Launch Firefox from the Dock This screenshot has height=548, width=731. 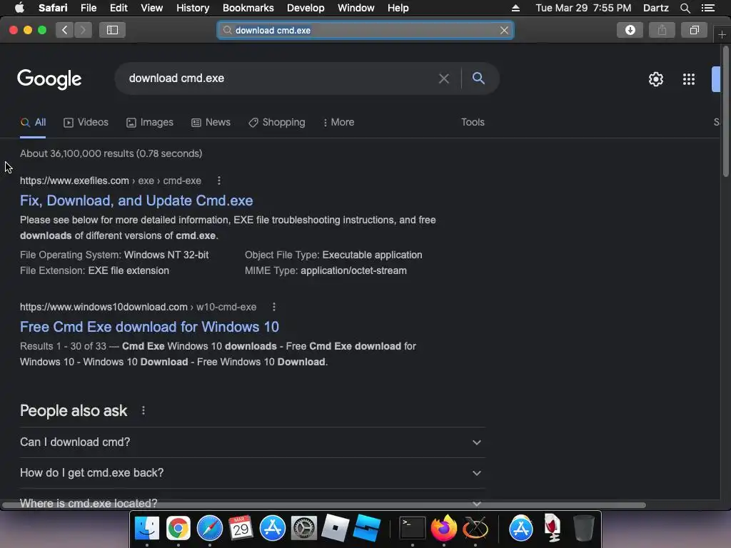click(x=444, y=528)
